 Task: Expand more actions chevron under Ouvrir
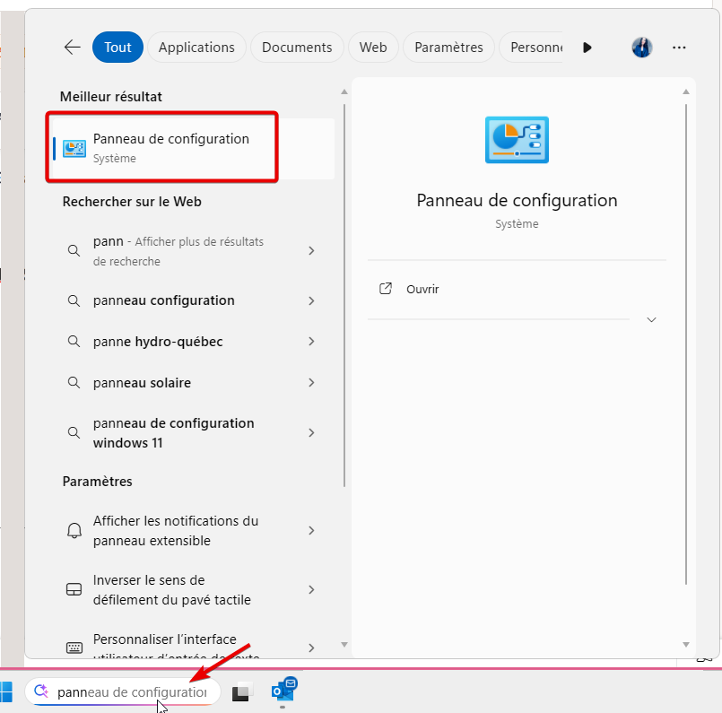point(651,319)
